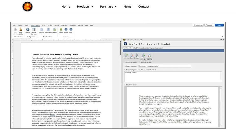Expand the Purchase menu chevron
This screenshot has height=132, width=236.
coord(116,6)
